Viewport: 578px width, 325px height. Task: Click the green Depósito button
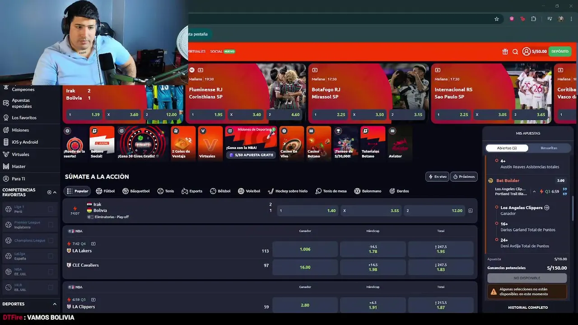[560, 51]
